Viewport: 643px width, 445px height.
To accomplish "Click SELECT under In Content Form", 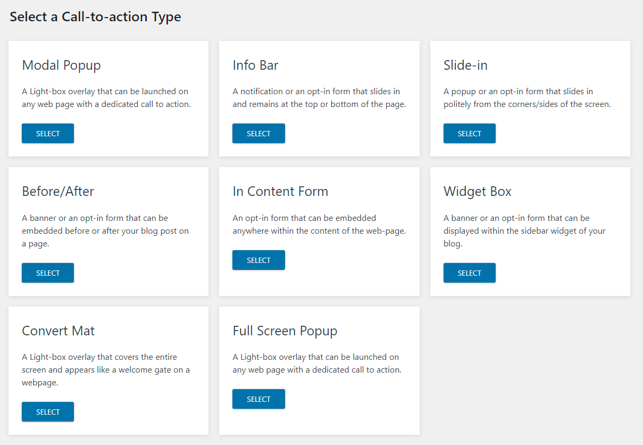I will (x=258, y=260).
